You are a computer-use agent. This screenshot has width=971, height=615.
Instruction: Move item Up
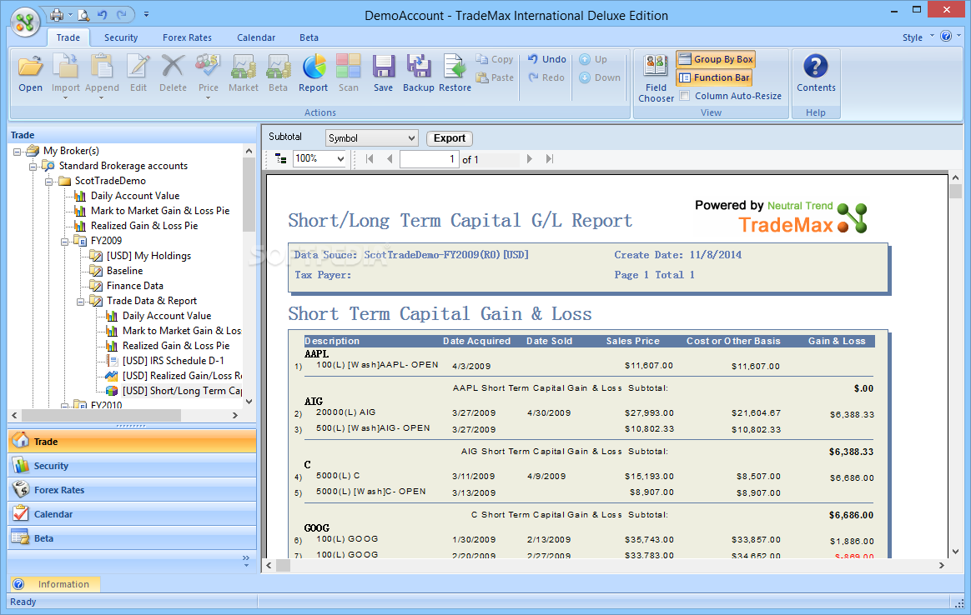click(594, 59)
